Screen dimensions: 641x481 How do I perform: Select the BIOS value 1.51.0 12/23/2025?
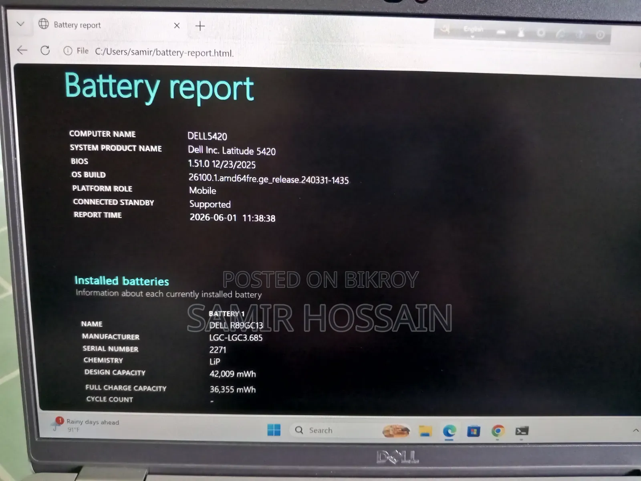coord(222,164)
